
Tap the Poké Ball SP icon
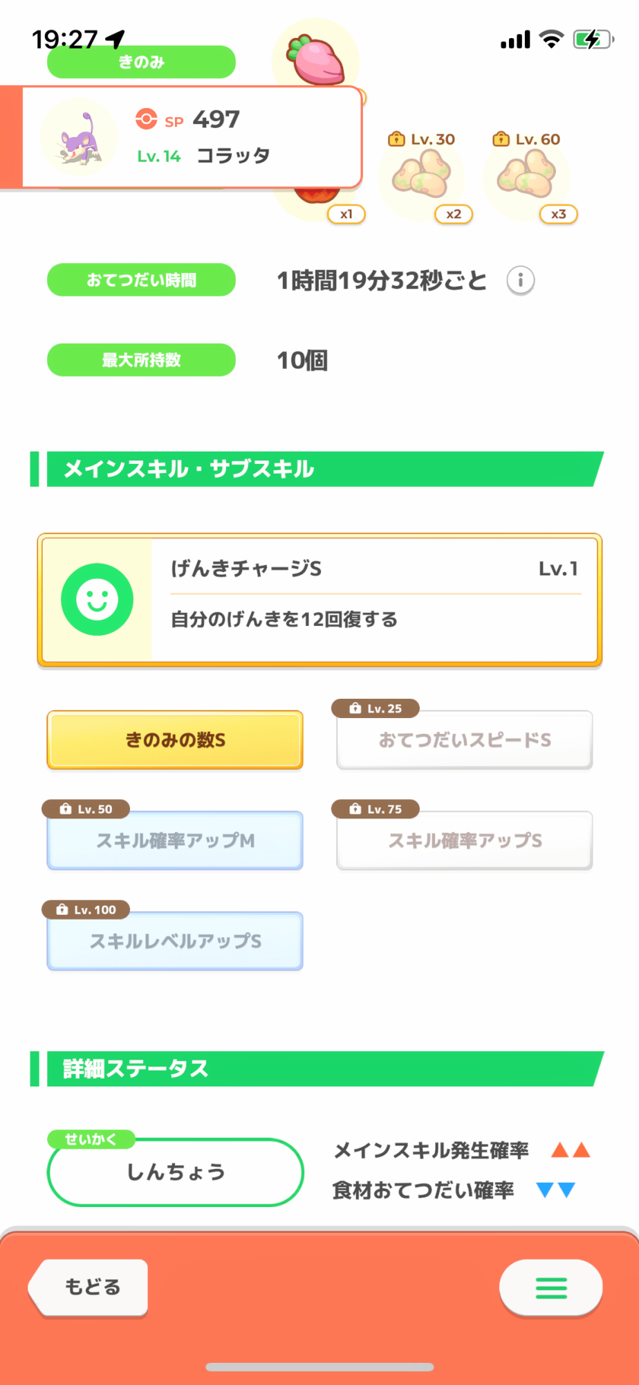pyautogui.click(x=146, y=119)
